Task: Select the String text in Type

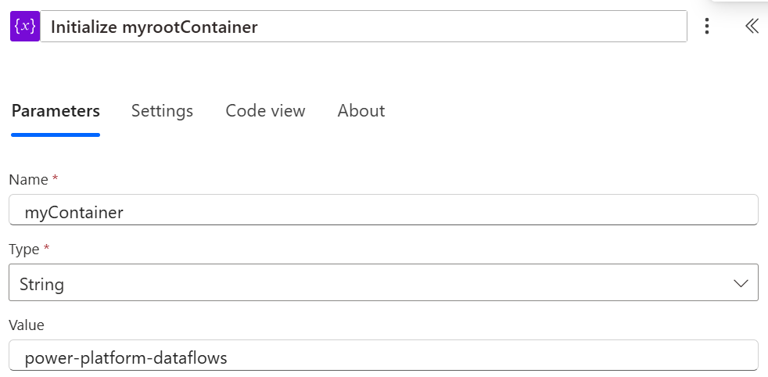Action: tap(41, 284)
